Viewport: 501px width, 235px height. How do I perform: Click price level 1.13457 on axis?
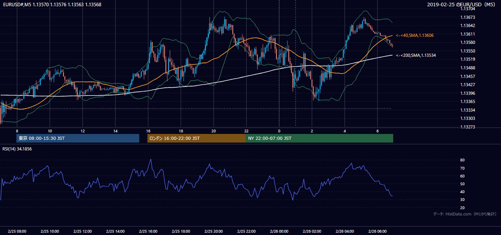tap(468, 76)
